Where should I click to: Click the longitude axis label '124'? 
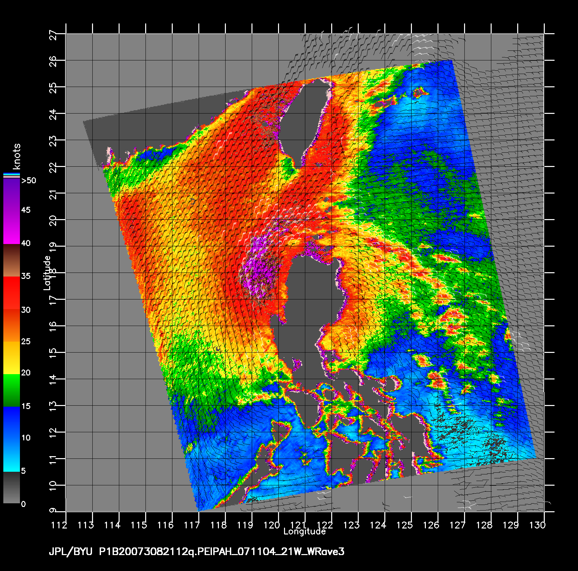[x=378, y=525]
